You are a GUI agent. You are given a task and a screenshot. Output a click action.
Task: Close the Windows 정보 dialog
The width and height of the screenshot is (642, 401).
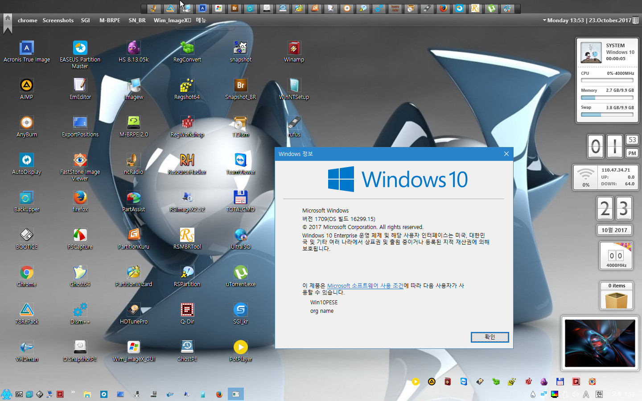click(506, 154)
